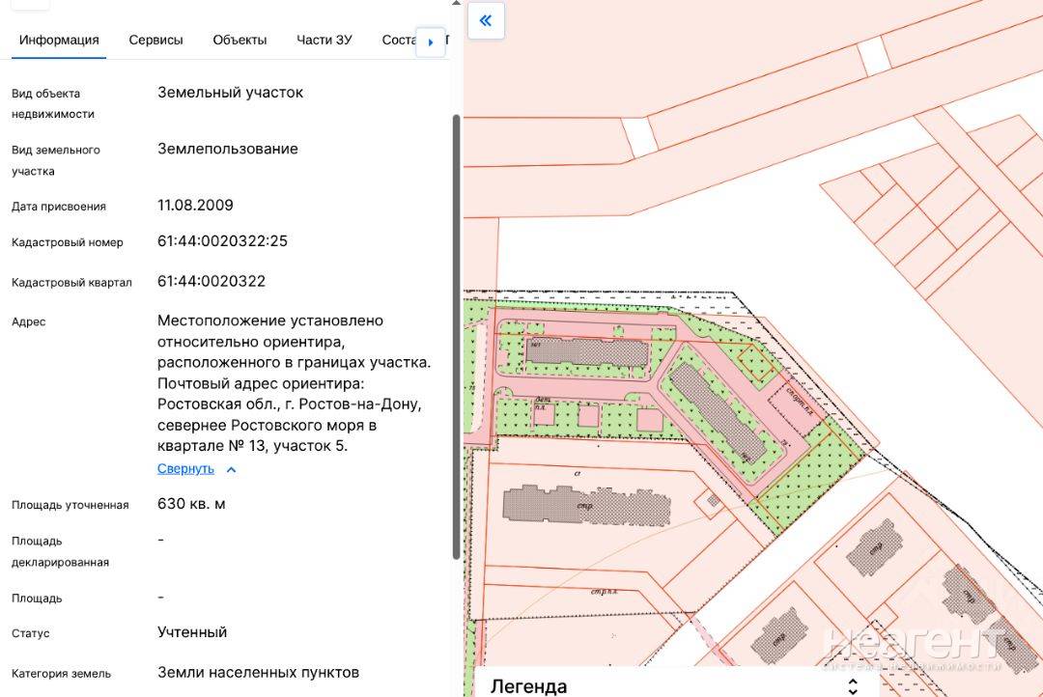This screenshot has width=1043, height=697.
Task: Switch to the Сервисы tab
Action: click(155, 40)
